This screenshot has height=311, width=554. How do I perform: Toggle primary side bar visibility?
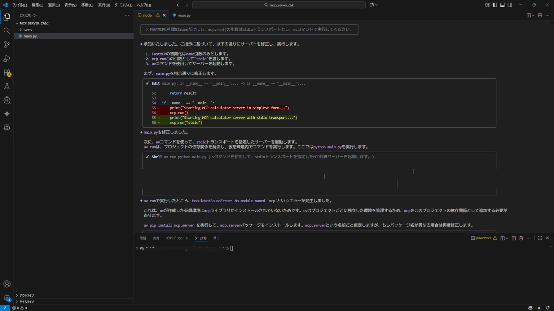coord(495,5)
